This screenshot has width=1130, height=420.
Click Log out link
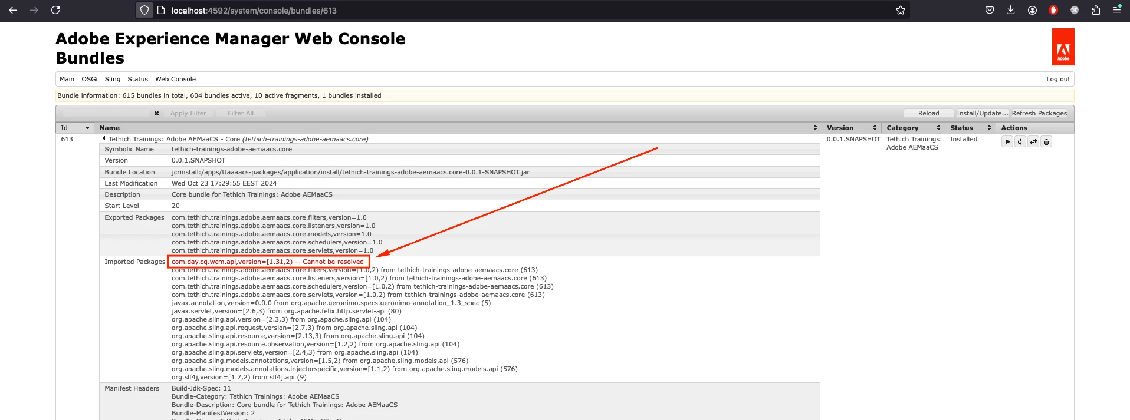1058,79
